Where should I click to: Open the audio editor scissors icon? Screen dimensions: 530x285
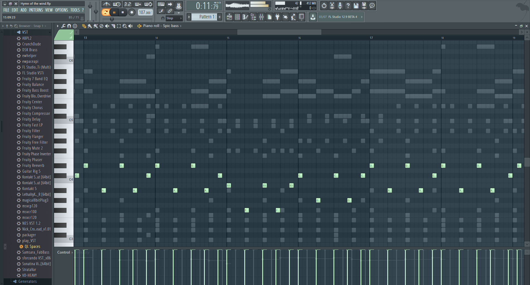332,6
